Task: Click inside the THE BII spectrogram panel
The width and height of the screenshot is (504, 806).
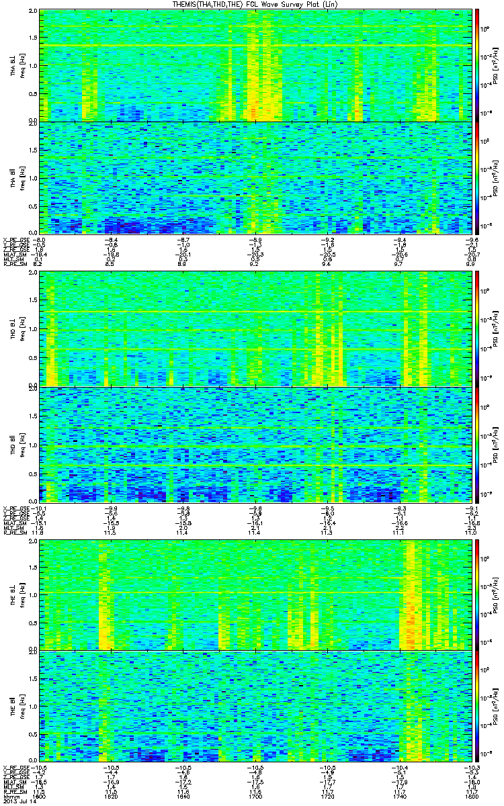Action: pyautogui.click(x=254, y=707)
